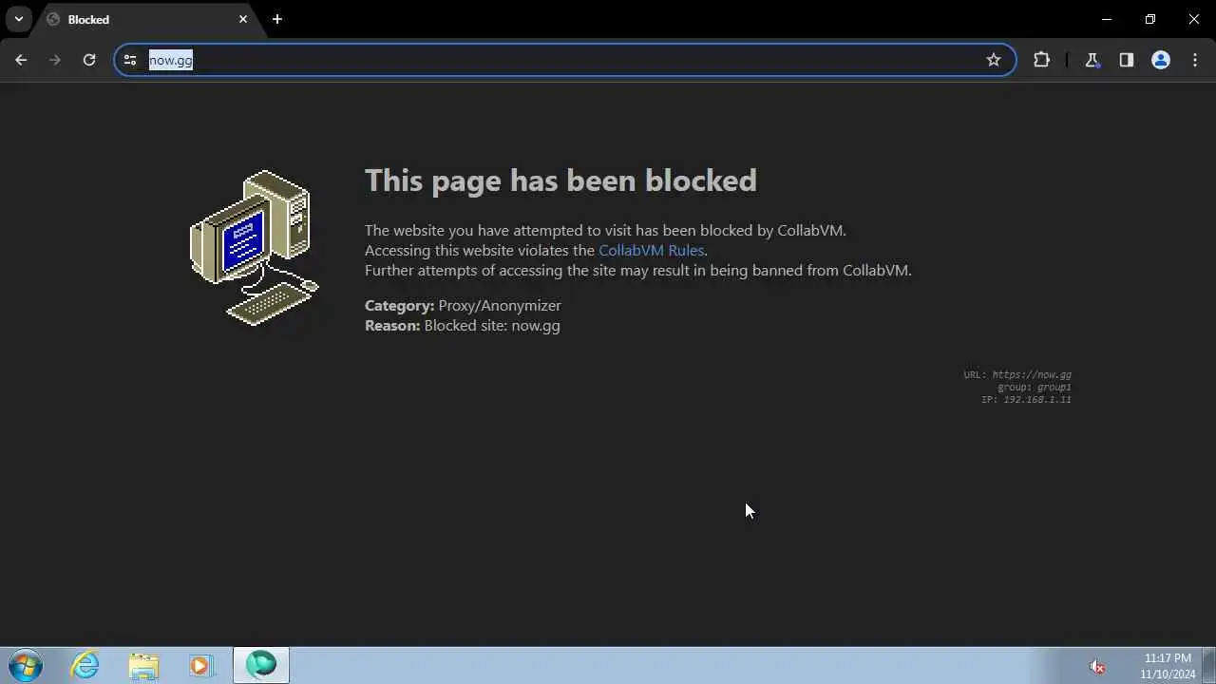Open the taskbar clock showing 11:17 PM

tap(1168, 666)
